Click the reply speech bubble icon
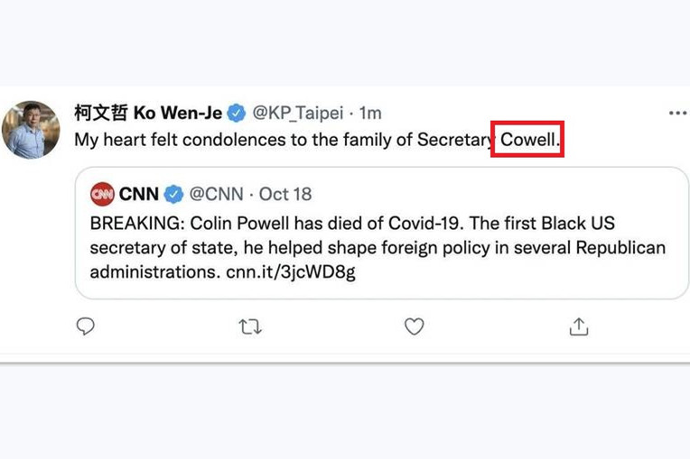This screenshot has height=459, width=690. coord(86,326)
